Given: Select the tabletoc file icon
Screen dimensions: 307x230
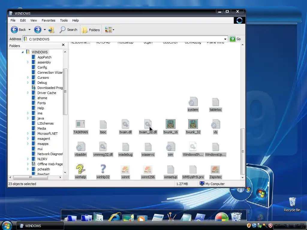Looking at the screenshot, I should [x=215, y=102].
